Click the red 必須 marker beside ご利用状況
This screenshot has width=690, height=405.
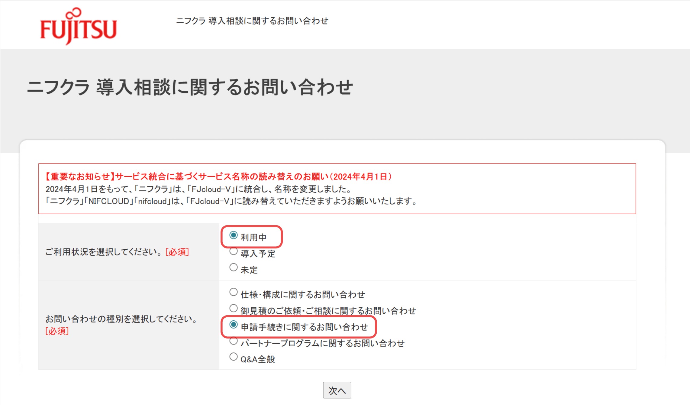(177, 252)
